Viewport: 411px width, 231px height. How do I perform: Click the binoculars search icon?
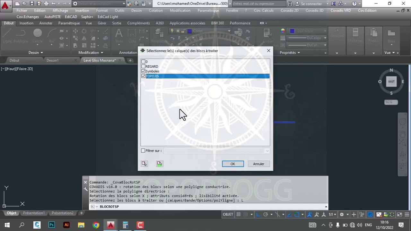tap(290, 4)
